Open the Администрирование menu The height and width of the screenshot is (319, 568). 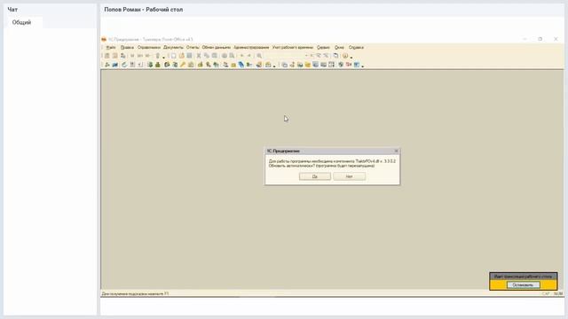[x=251, y=47]
